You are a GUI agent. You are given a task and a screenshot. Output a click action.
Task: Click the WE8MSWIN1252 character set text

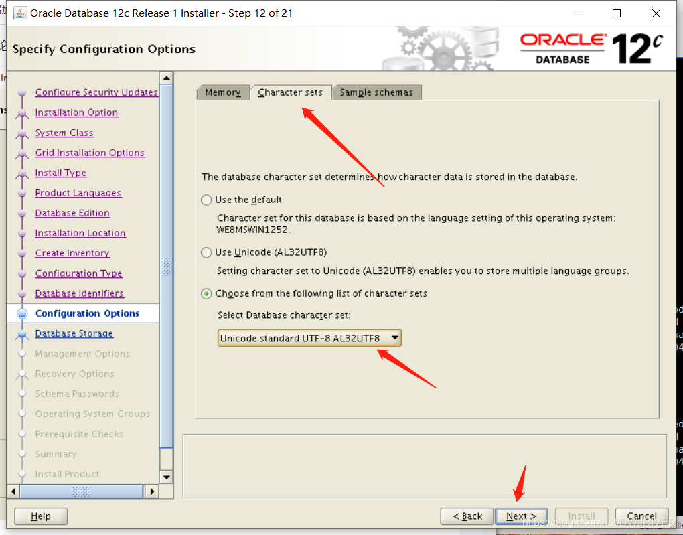tap(253, 230)
